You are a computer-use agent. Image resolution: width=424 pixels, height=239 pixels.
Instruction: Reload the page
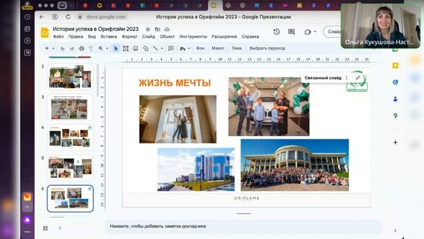tap(68, 17)
